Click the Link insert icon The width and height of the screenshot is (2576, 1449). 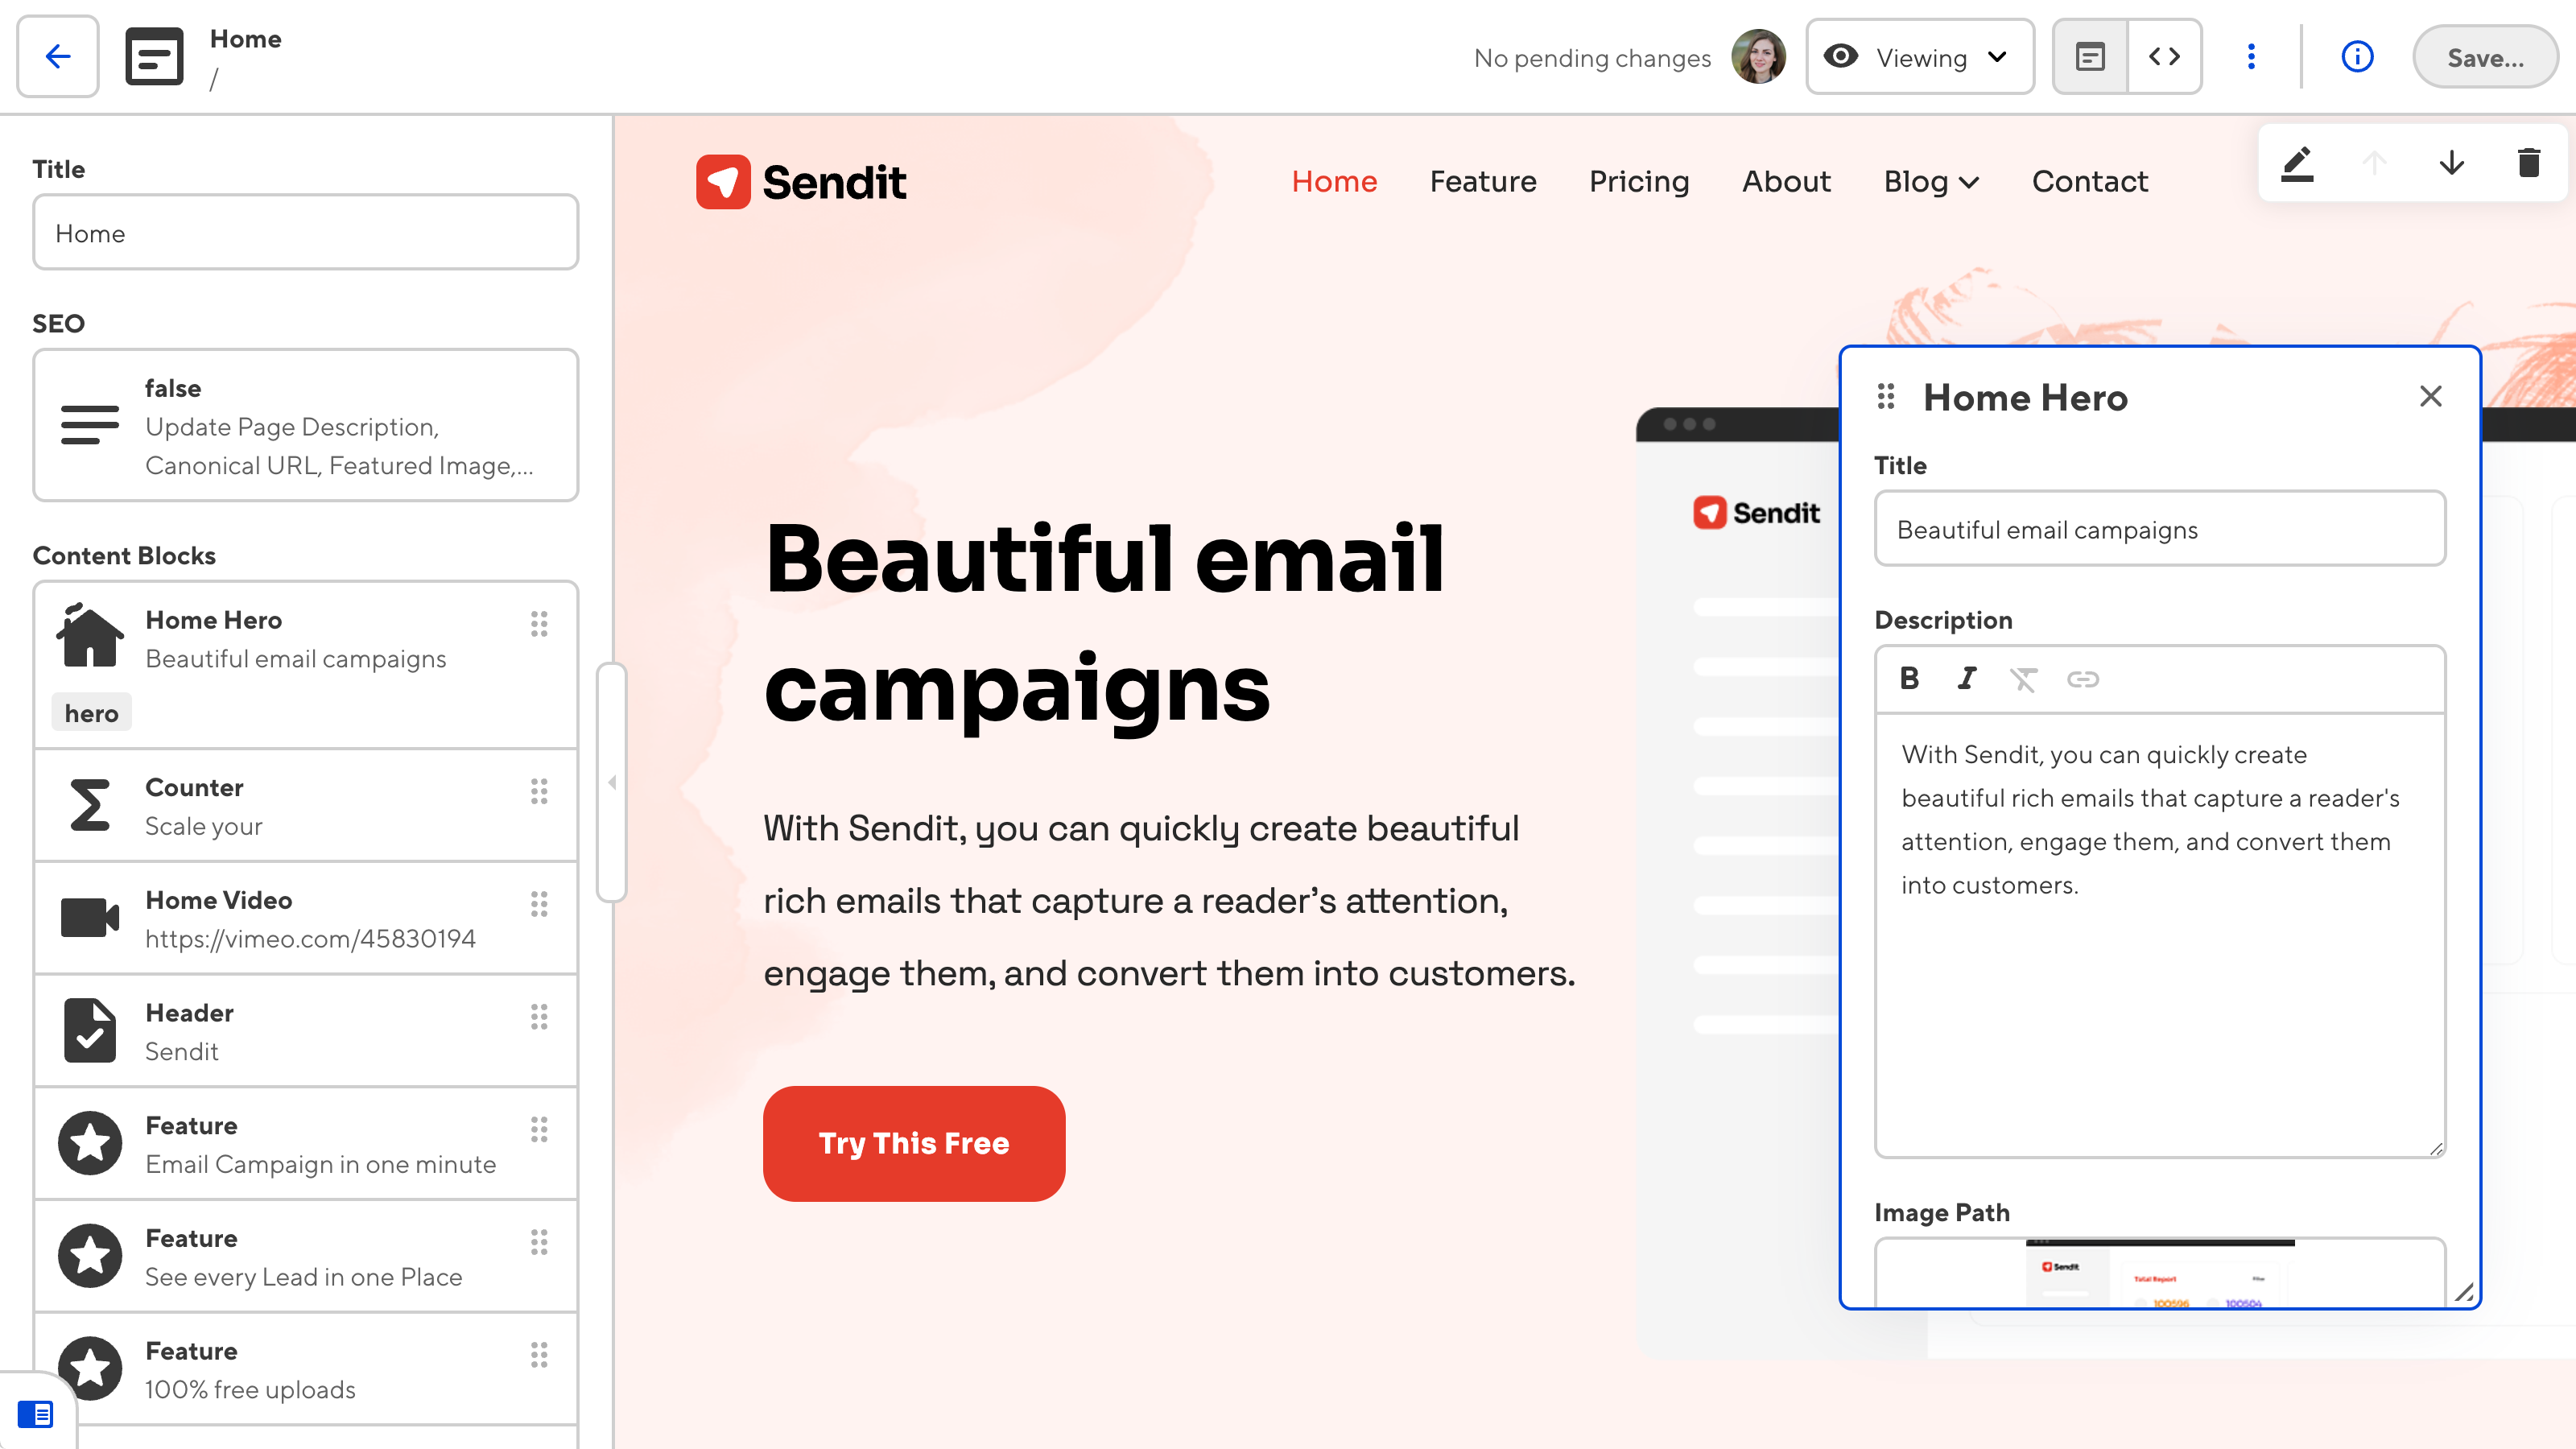point(2083,679)
